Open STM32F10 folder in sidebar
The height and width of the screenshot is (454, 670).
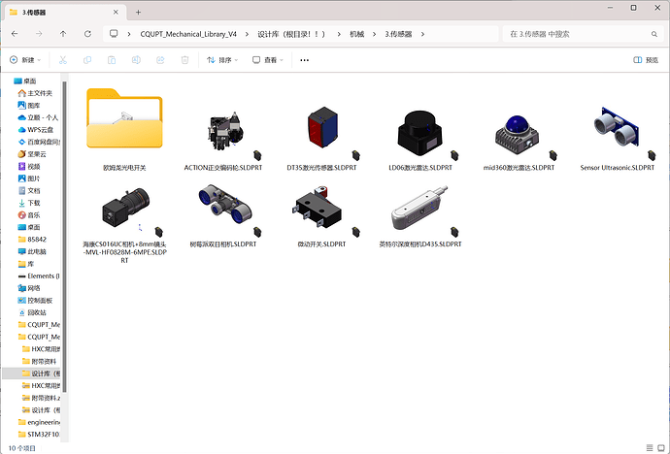pos(39,435)
